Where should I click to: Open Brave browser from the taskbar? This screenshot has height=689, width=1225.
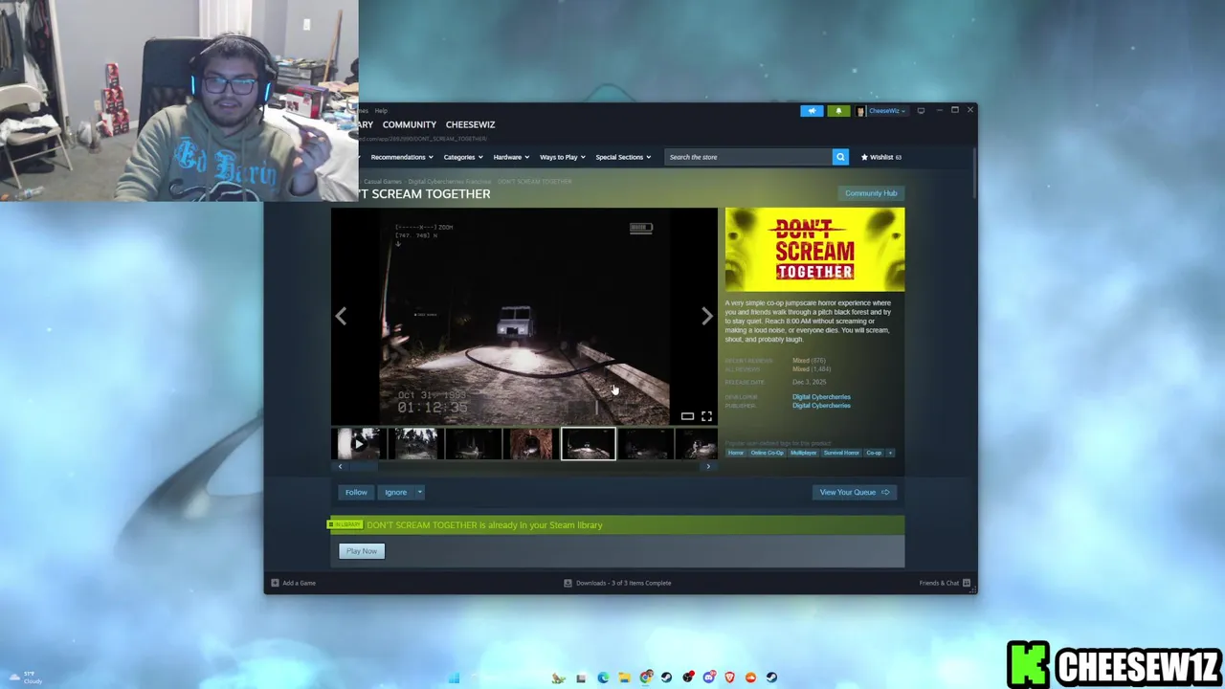click(x=729, y=678)
